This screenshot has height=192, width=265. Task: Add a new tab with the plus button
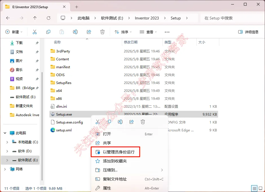76,7
